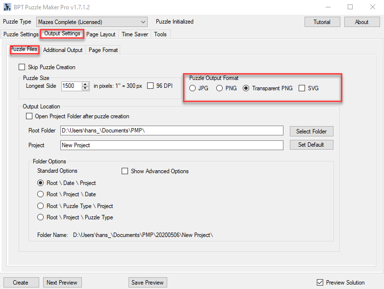Select the Additional Output sub-tab
This screenshot has height=289, width=384.
tap(63, 50)
